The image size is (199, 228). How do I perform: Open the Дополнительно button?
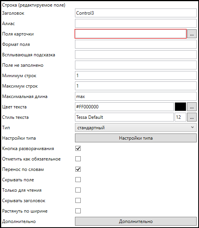[x=136, y=221]
